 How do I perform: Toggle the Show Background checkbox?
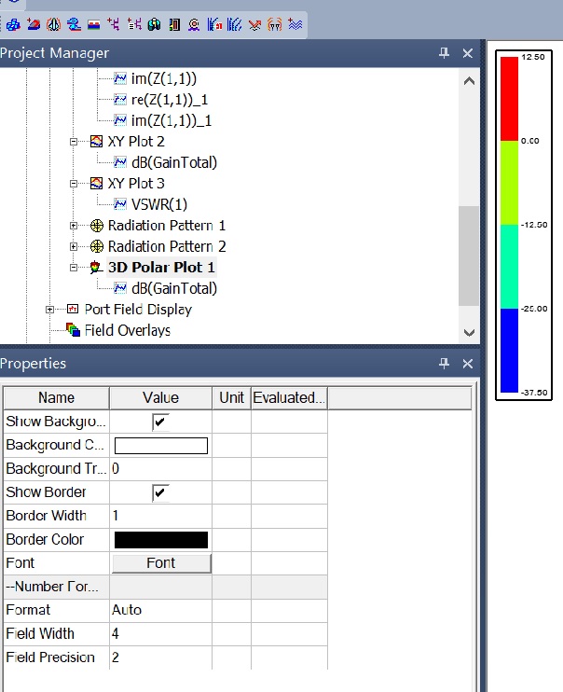[160, 422]
